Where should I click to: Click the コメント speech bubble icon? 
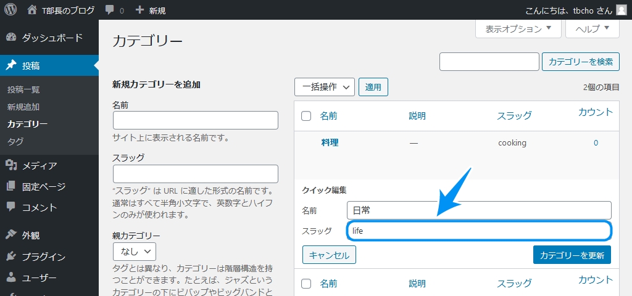coord(11,207)
